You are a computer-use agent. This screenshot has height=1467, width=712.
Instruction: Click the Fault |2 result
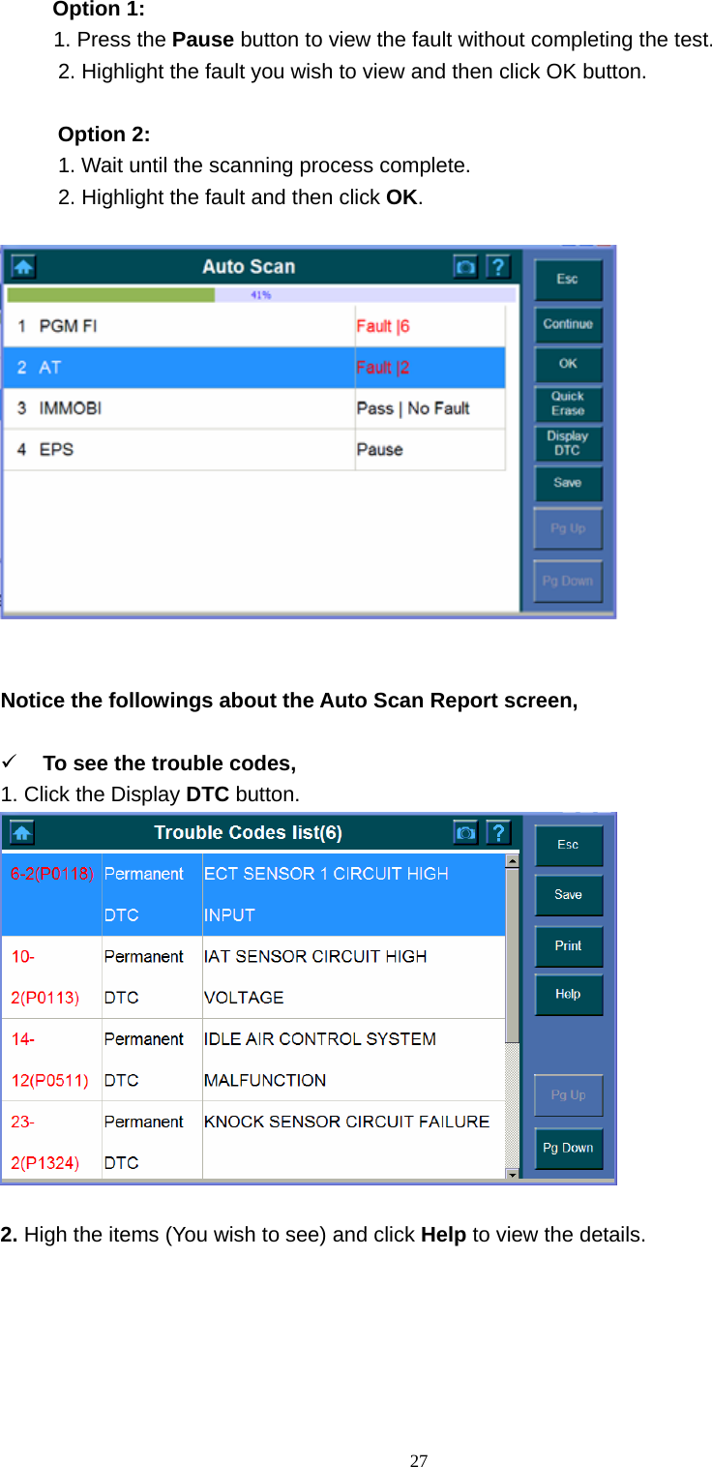pyautogui.click(x=383, y=368)
